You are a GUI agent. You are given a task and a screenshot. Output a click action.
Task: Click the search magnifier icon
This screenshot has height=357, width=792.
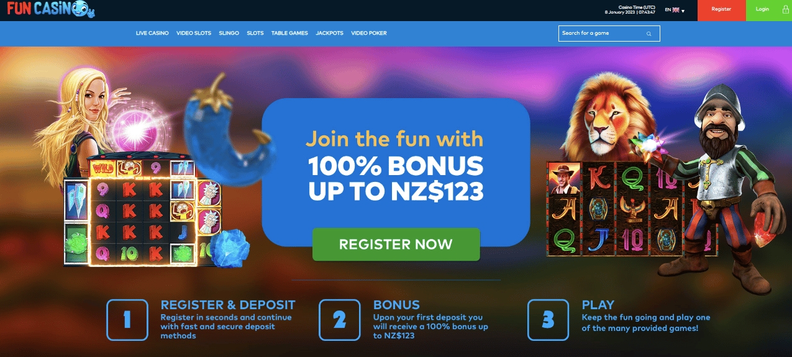(x=649, y=34)
